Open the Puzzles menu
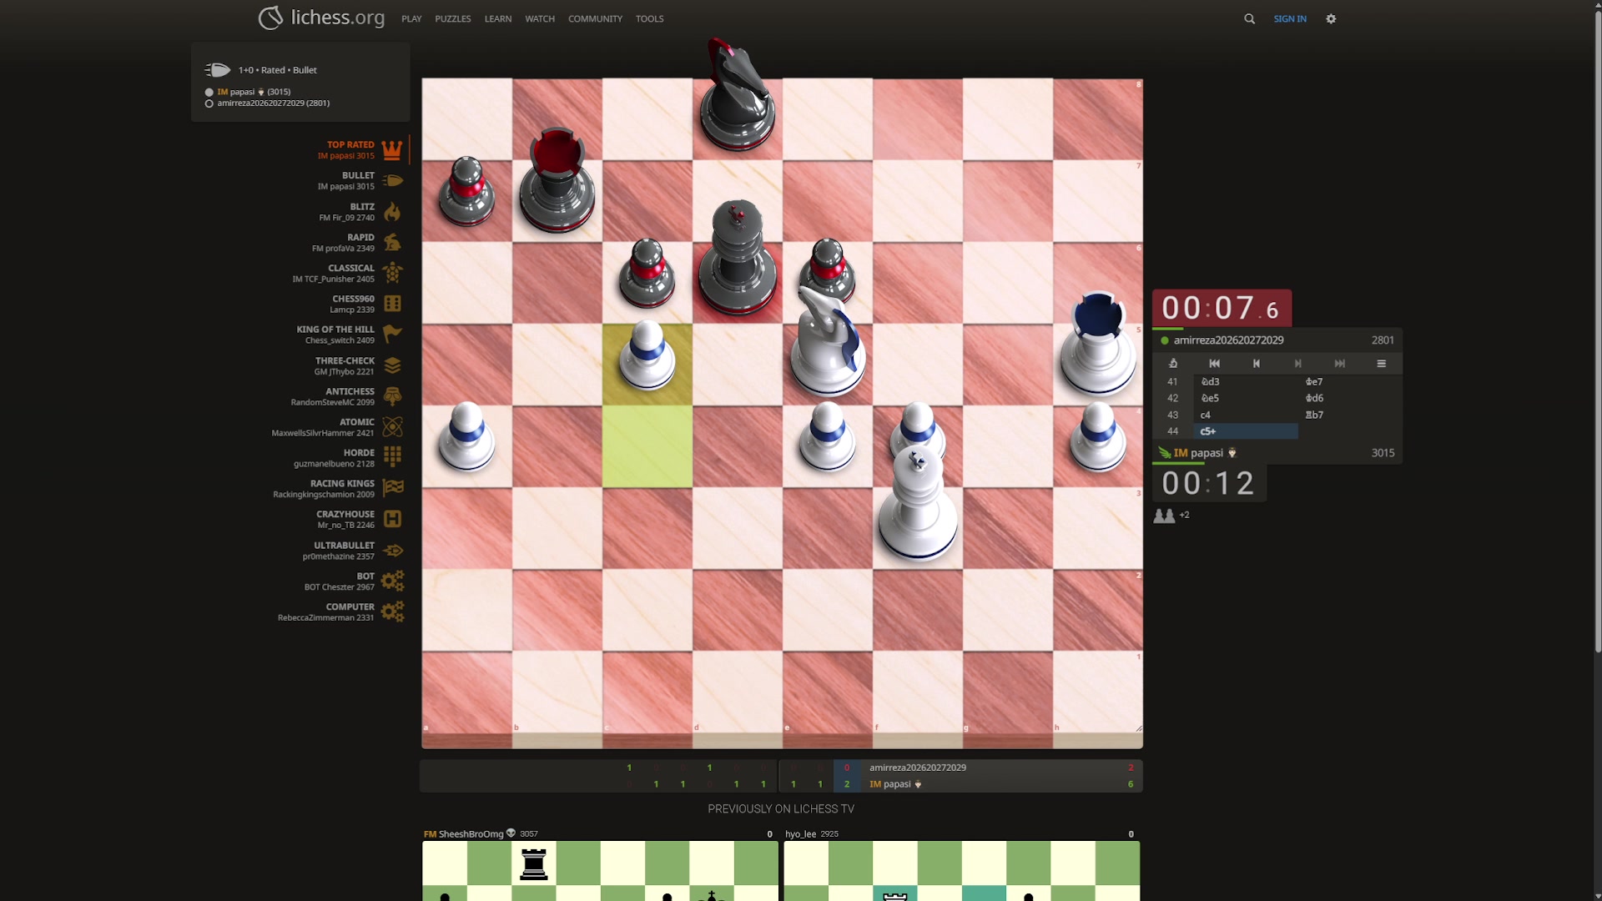 coord(452,18)
